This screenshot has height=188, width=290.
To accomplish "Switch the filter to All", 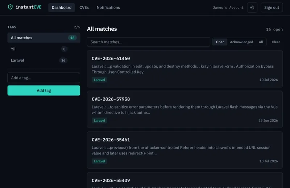I will 261,42.
